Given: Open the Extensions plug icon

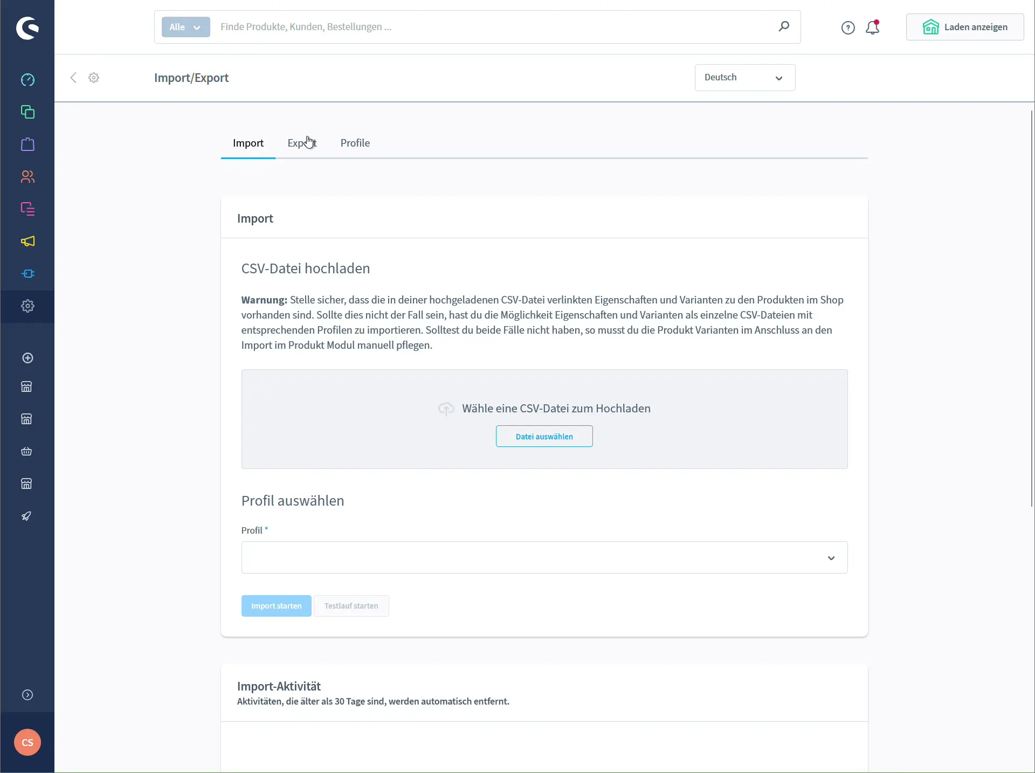Looking at the screenshot, I should coord(27,273).
